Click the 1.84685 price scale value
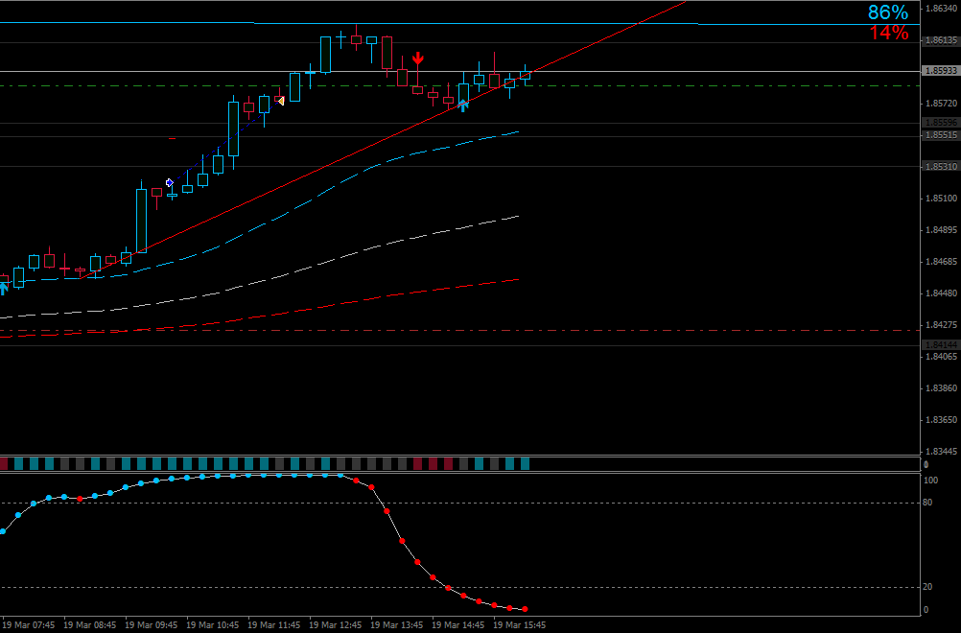This screenshot has width=961, height=633. (x=942, y=262)
